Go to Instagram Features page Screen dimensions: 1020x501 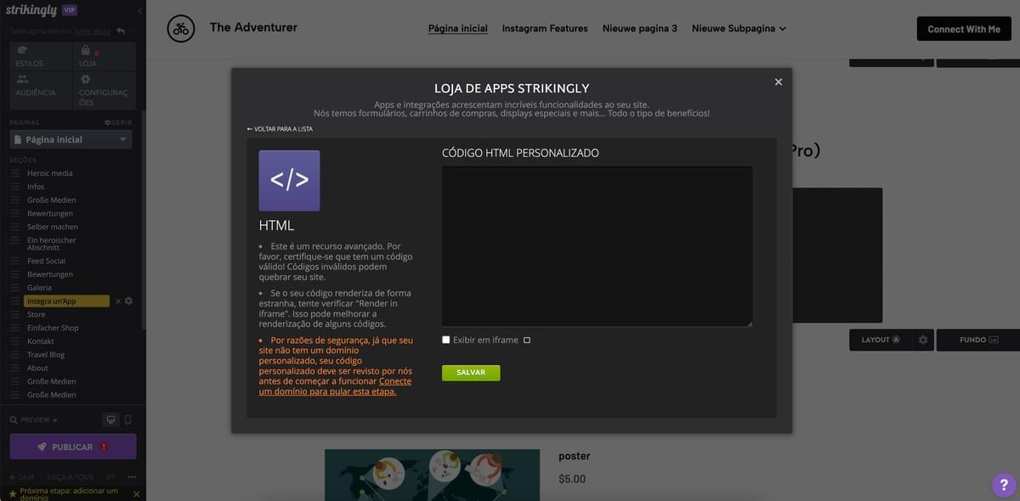[x=545, y=28]
